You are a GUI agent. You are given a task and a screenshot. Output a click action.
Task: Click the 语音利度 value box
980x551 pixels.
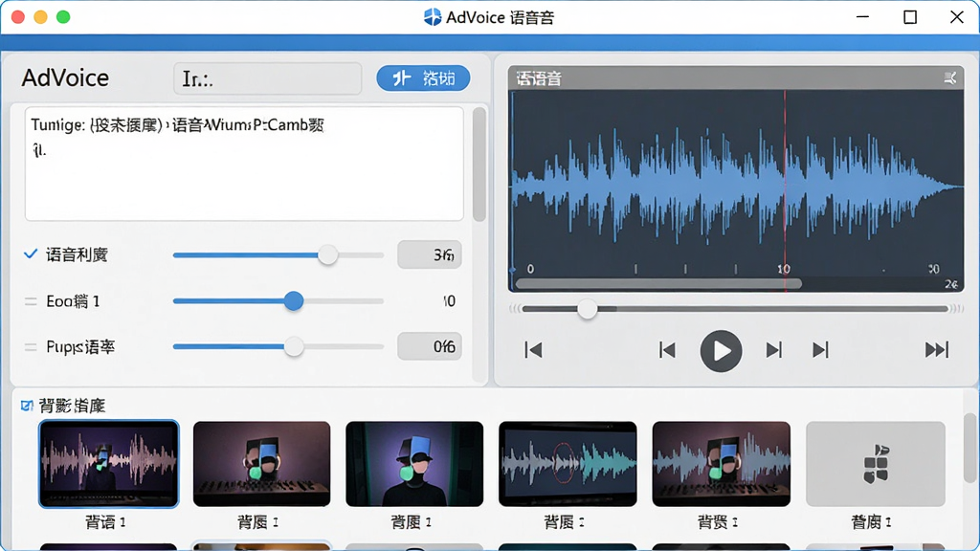pos(430,254)
